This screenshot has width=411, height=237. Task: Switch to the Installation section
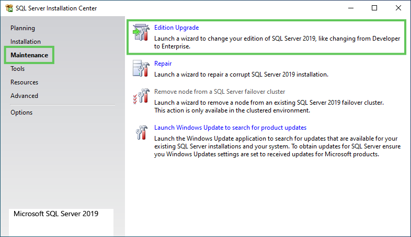(26, 42)
